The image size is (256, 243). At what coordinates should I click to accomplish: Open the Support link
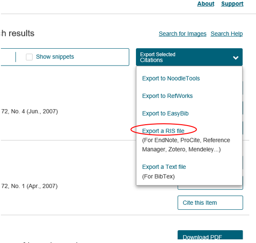[232, 4]
